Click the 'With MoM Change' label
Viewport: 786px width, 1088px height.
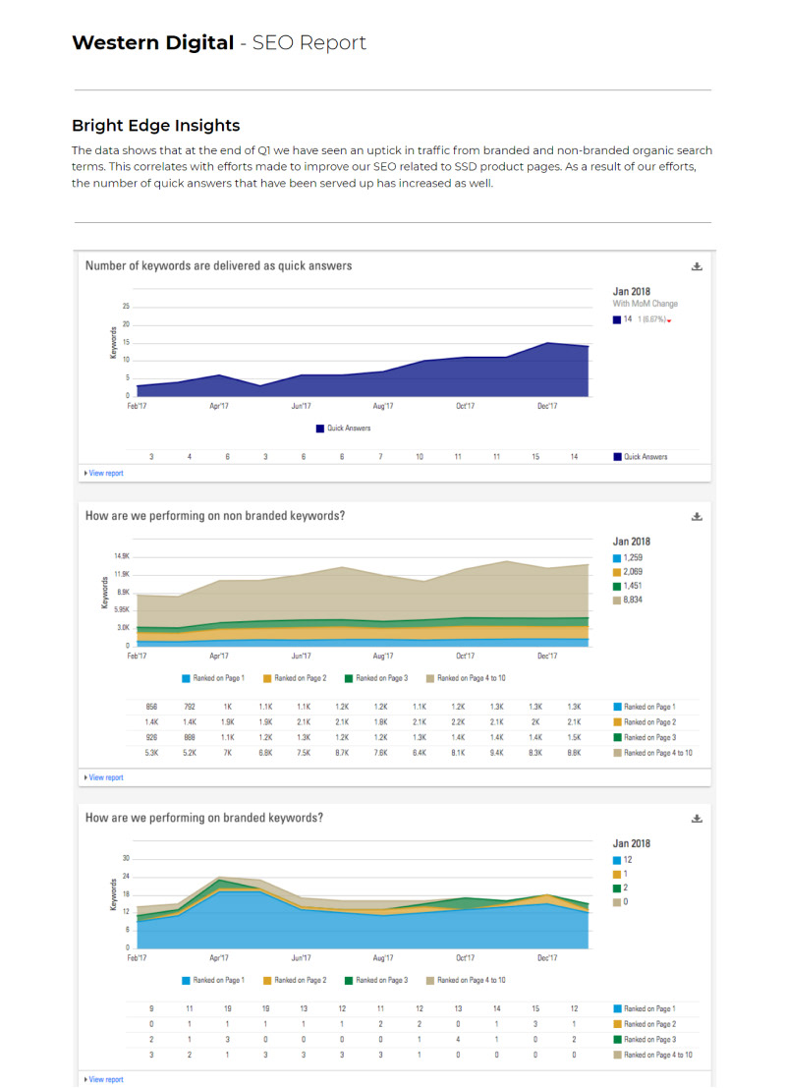646,304
